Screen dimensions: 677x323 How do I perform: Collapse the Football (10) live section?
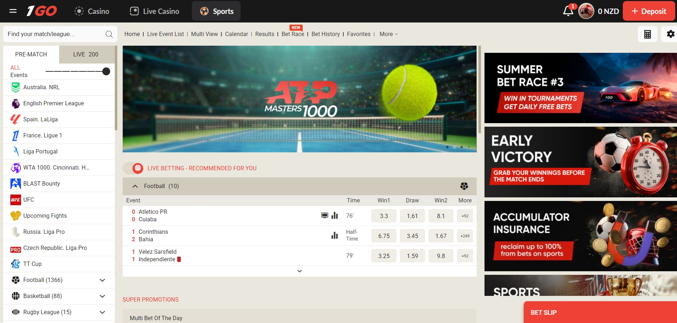[135, 186]
